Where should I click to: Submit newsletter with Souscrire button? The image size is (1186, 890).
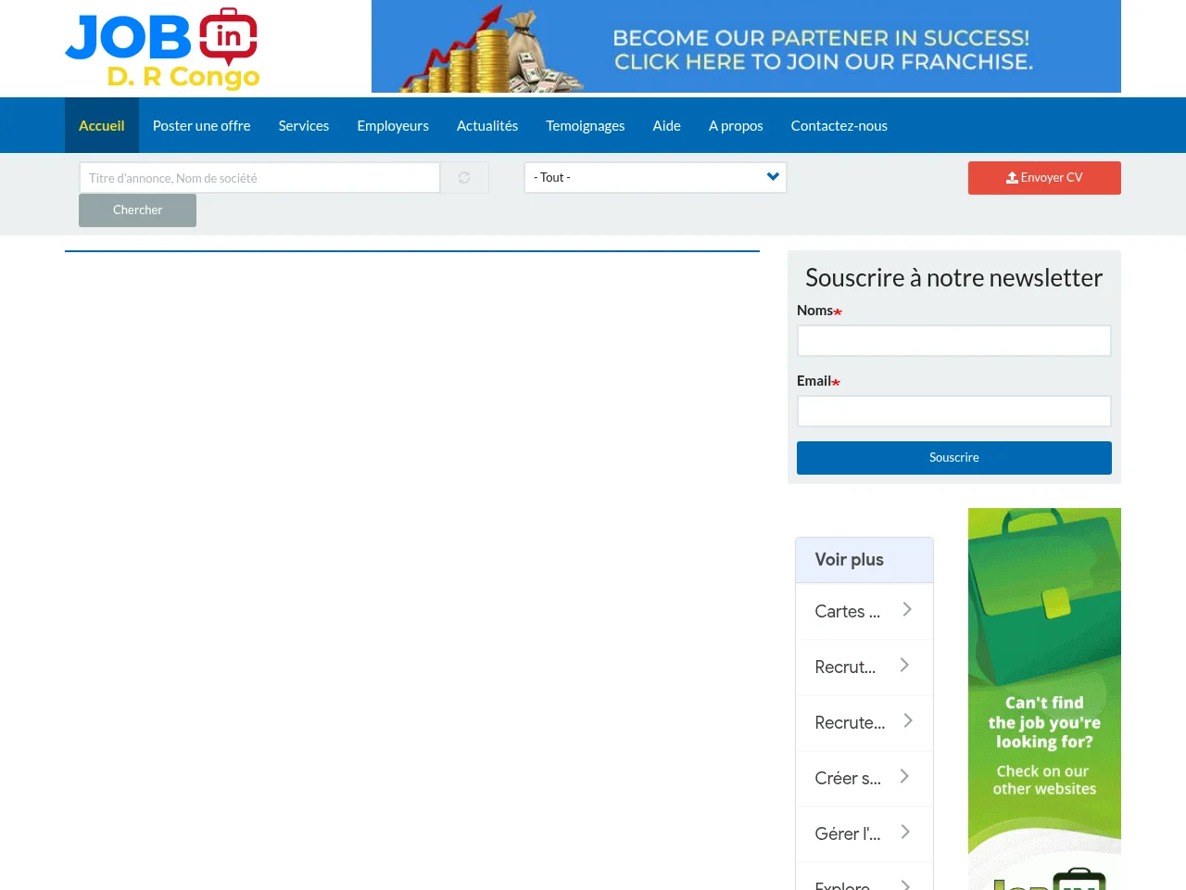coord(954,458)
